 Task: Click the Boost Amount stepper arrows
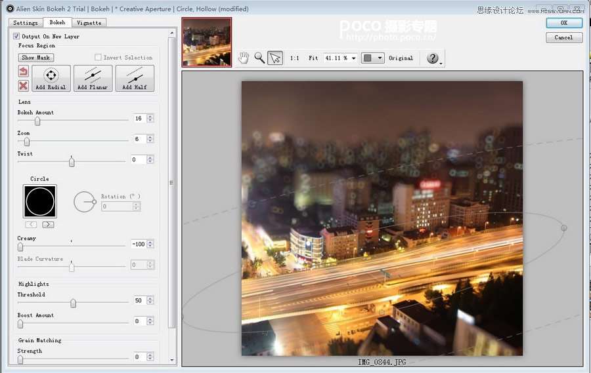(150, 321)
